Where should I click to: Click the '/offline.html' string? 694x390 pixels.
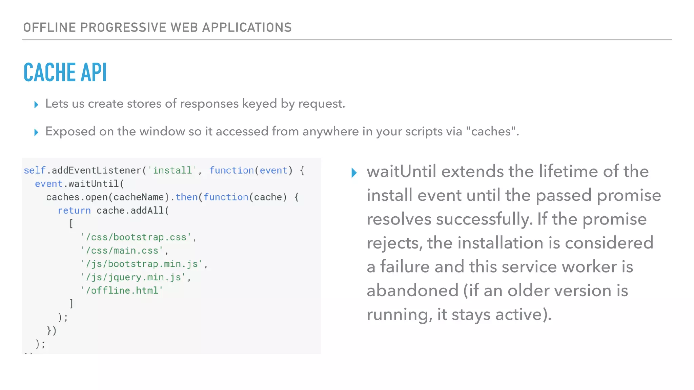point(122,290)
